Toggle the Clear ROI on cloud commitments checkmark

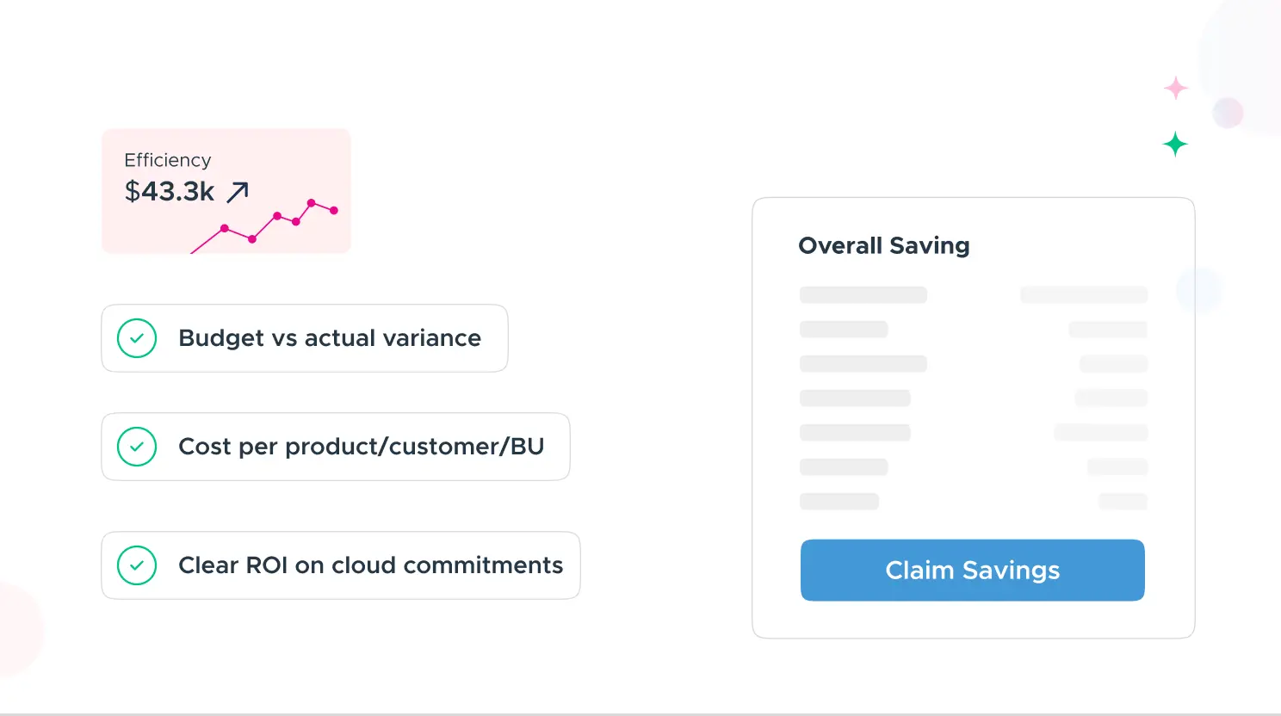click(x=137, y=565)
